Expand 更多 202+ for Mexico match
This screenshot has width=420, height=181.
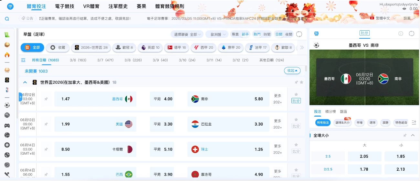point(278,99)
